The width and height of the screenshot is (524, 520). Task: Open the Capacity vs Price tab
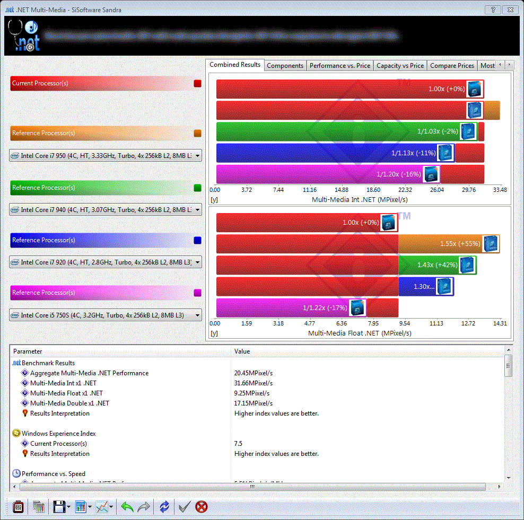(400, 66)
